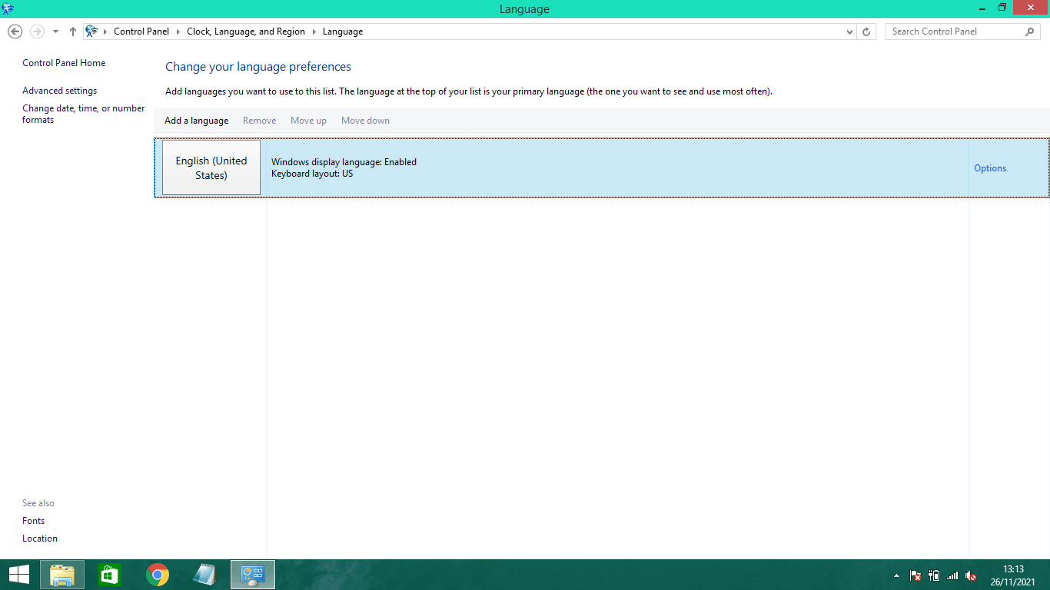Viewport: 1050px width, 590px height.
Task: Click Add a language in the toolbar
Action: tap(196, 121)
